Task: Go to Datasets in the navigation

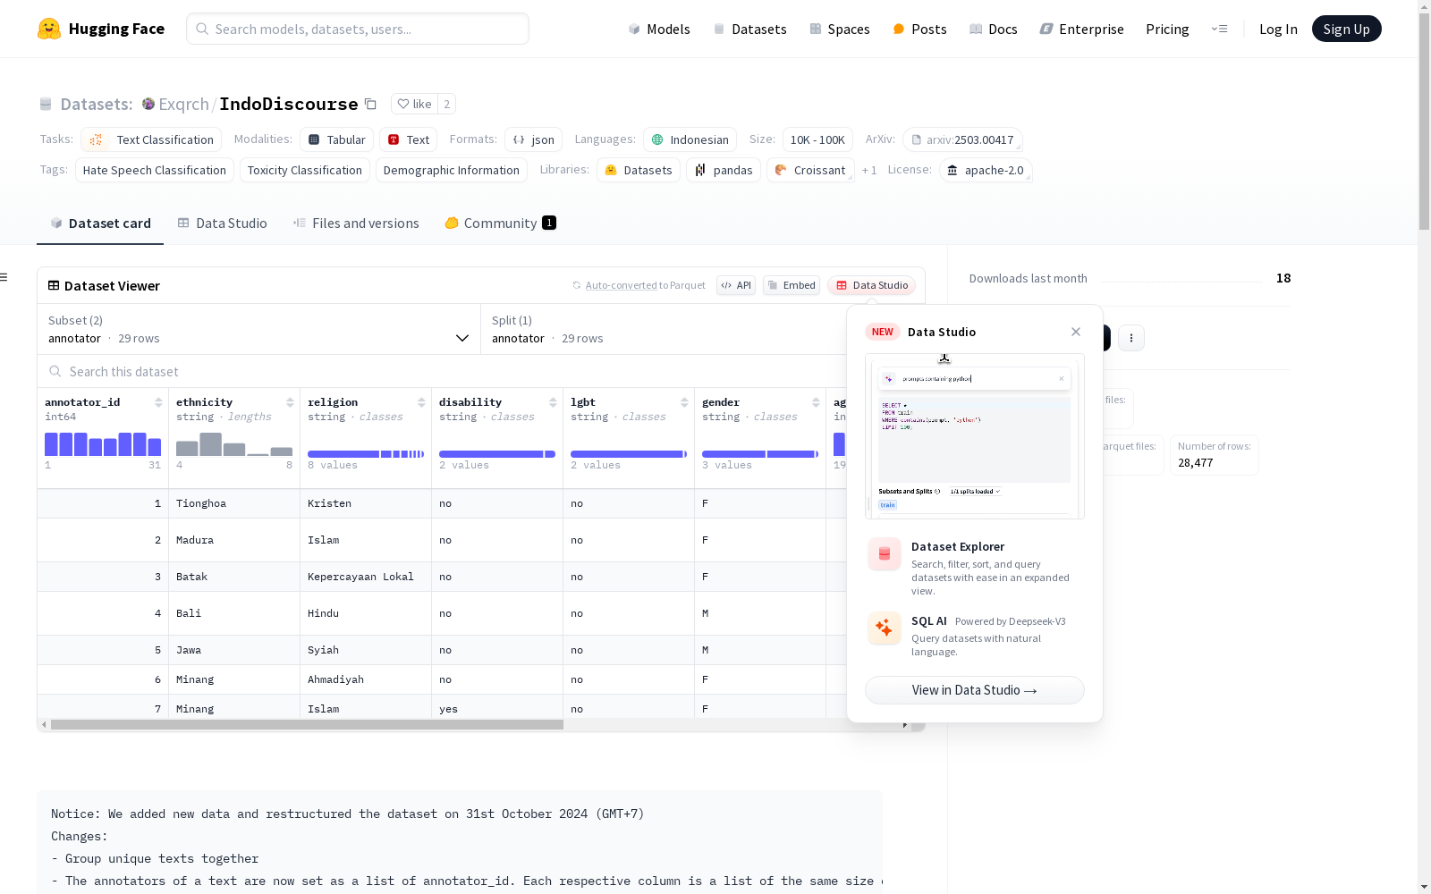Action: tap(749, 29)
